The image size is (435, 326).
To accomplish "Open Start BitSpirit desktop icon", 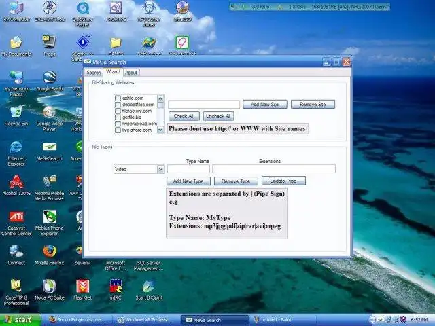I will point(149,290).
